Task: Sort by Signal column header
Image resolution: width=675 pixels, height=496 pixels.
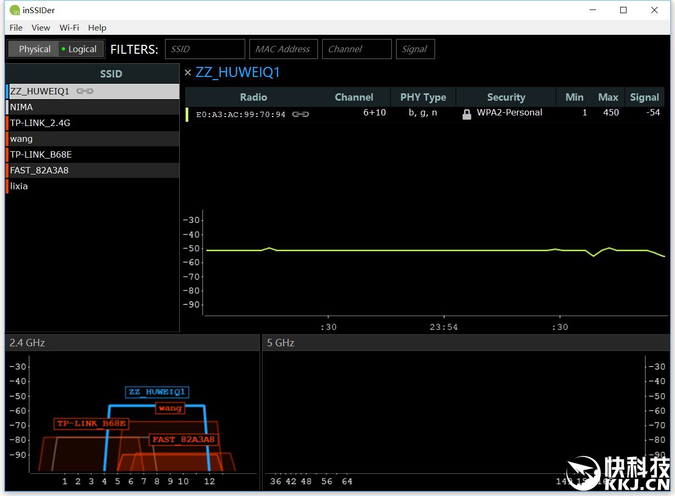Action: [x=644, y=97]
